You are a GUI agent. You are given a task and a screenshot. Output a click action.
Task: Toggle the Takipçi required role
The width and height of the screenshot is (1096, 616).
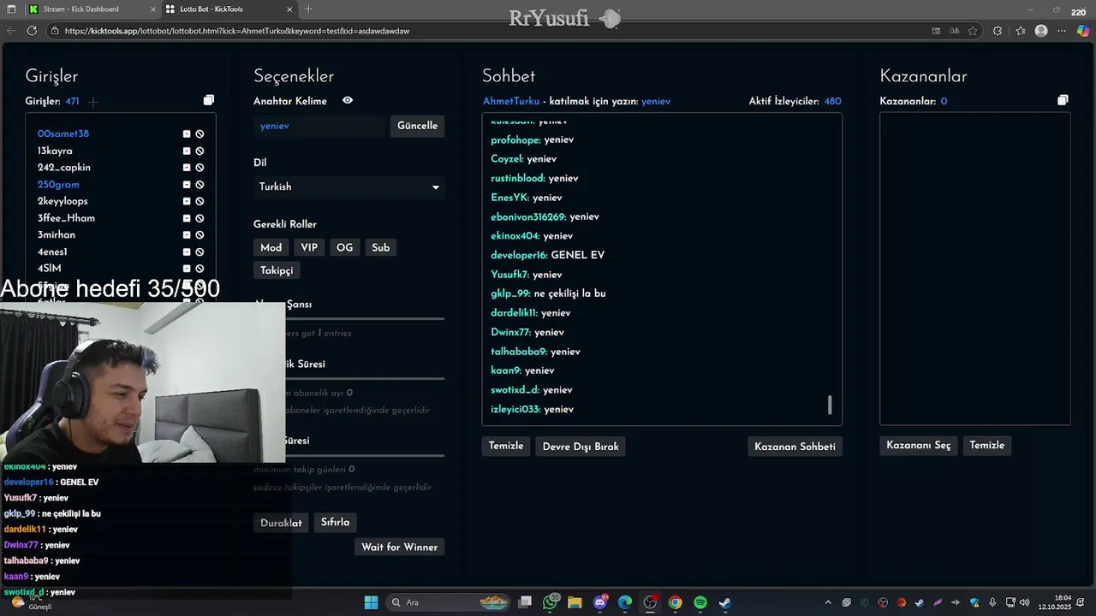click(277, 270)
